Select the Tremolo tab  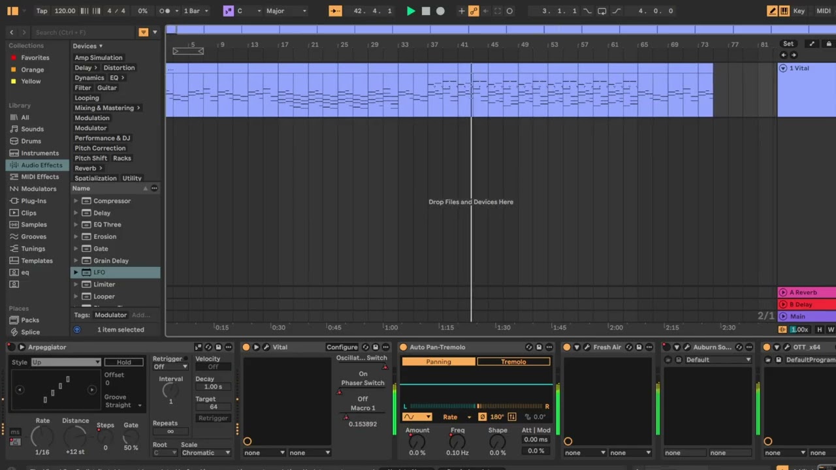[x=513, y=362]
